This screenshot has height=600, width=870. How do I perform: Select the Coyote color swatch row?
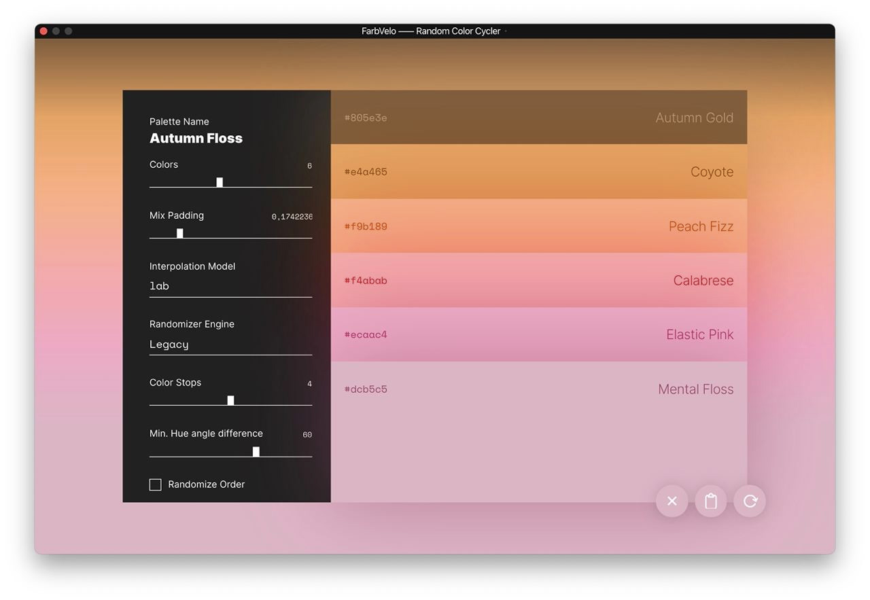(538, 171)
